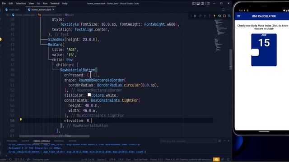Click the editor horizontal scrollbar
The image size is (289, 162).
pyautogui.click(x=54, y=136)
